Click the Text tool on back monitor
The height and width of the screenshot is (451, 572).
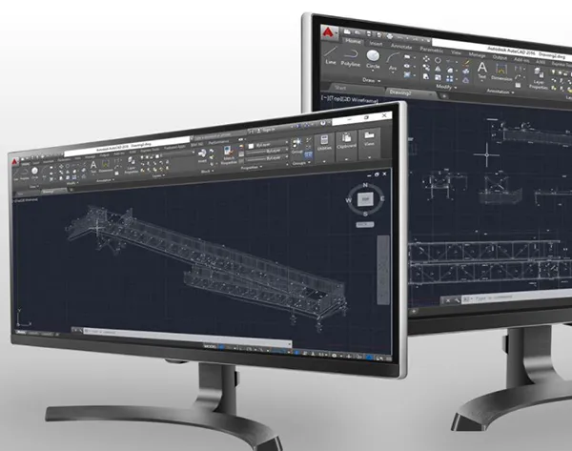tap(481, 71)
